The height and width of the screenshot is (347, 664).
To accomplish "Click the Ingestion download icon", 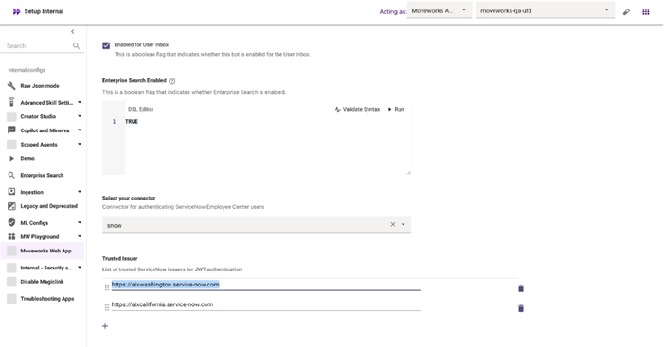I will pos(11,192).
